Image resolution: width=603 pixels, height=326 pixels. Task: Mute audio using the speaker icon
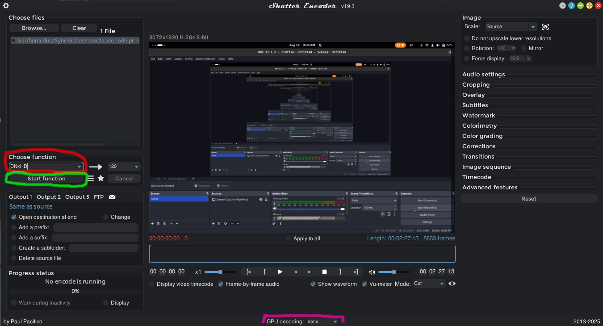(x=372, y=272)
